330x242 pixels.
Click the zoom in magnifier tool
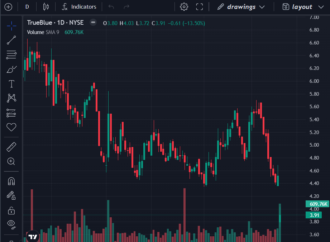pyautogui.click(x=11, y=161)
